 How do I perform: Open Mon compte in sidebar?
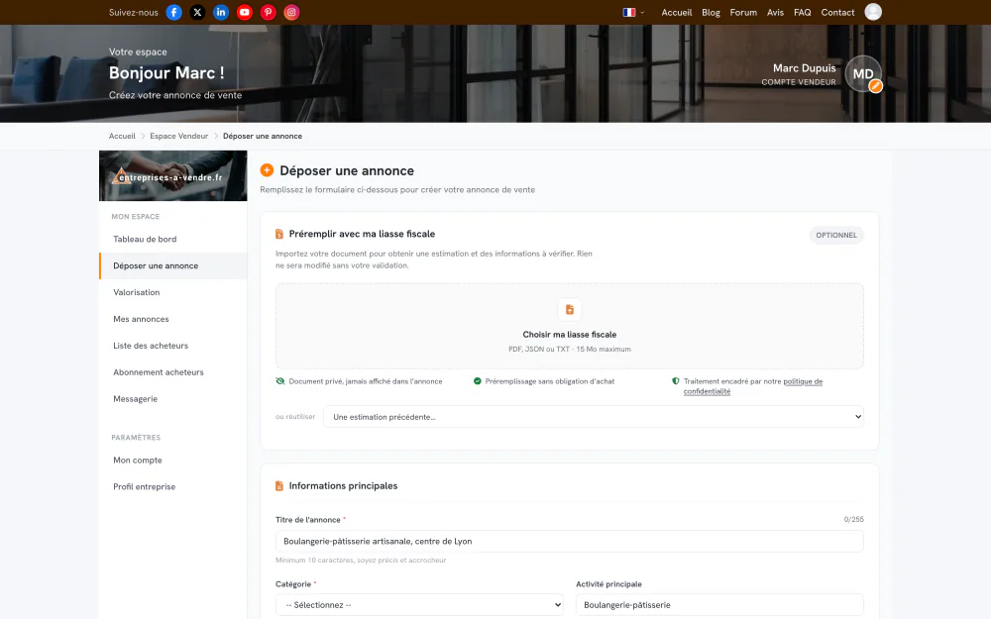tap(173, 461)
